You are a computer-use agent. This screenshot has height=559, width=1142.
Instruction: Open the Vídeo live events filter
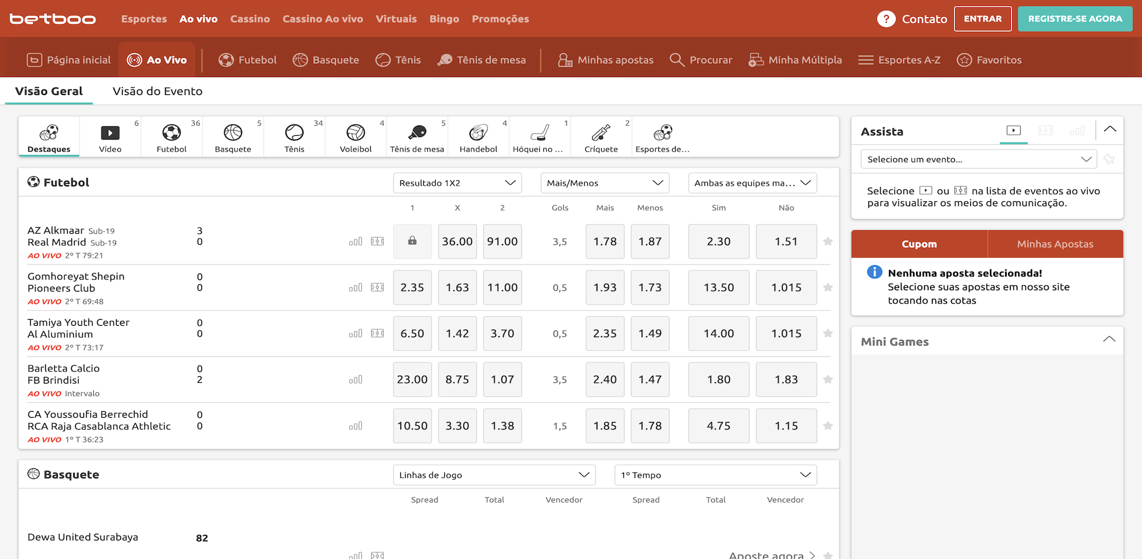pyautogui.click(x=110, y=137)
